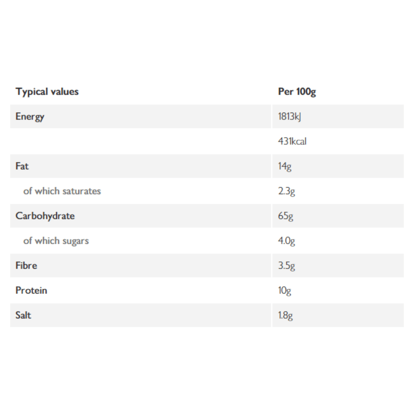Click the 4.0g sugars value
The image size is (414, 414).
(x=286, y=241)
